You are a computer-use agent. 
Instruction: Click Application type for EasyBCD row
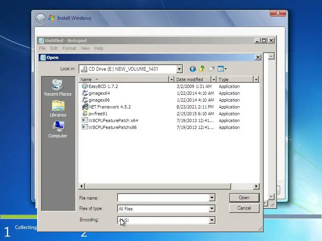[x=229, y=86]
